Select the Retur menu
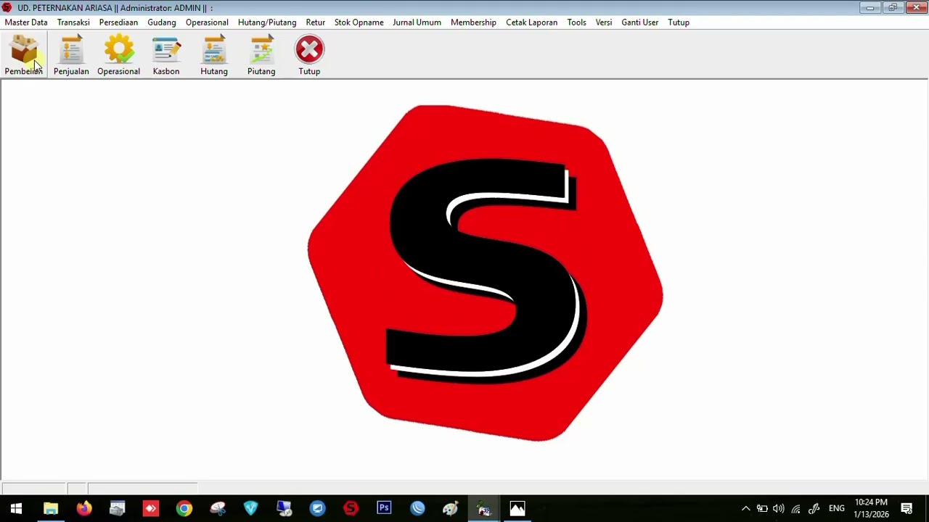 [316, 22]
